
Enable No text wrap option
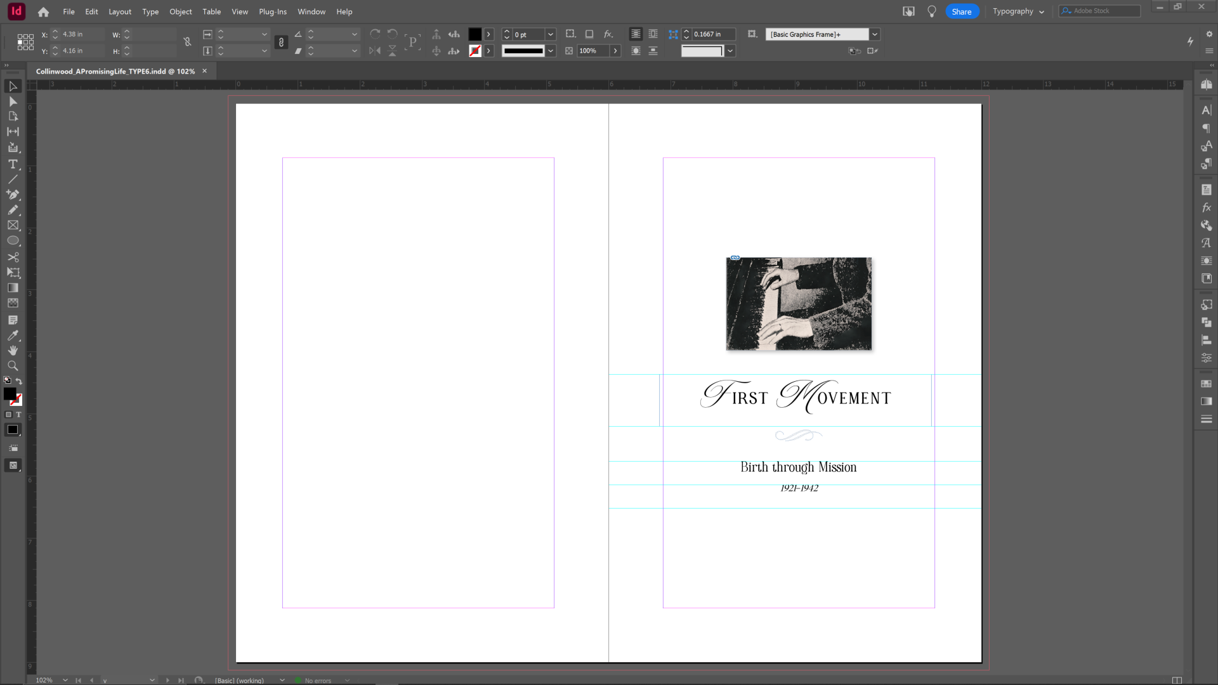(636, 34)
